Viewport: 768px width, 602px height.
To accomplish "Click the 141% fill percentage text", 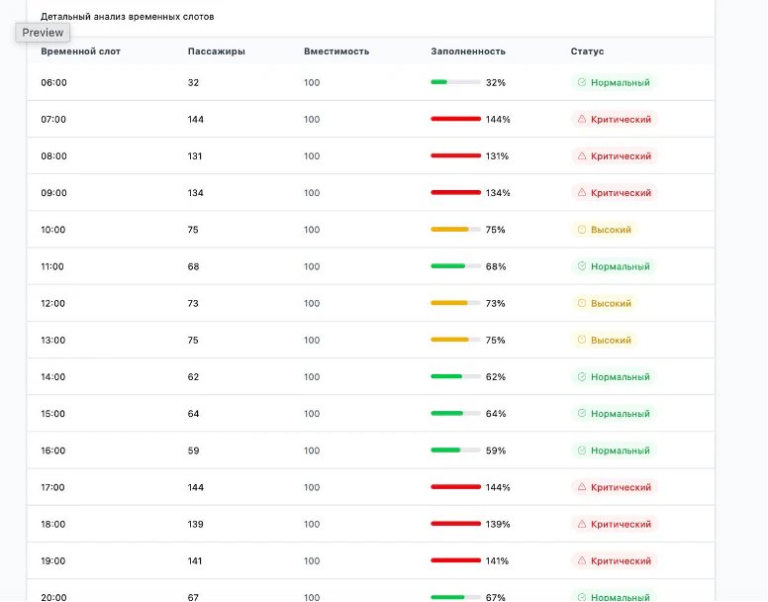I will (497, 560).
